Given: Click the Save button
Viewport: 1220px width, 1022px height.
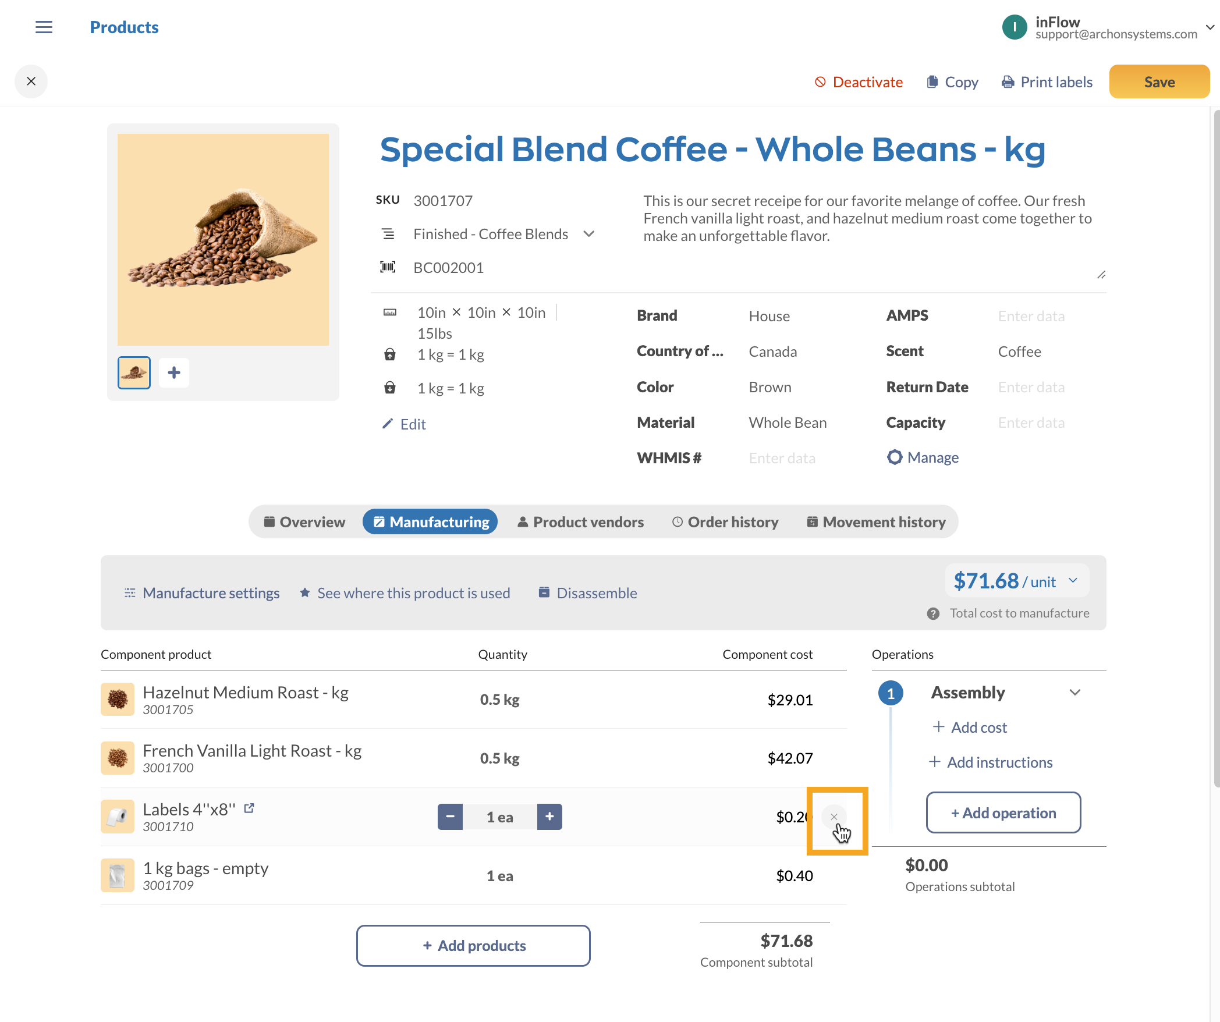Looking at the screenshot, I should tap(1159, 82).
